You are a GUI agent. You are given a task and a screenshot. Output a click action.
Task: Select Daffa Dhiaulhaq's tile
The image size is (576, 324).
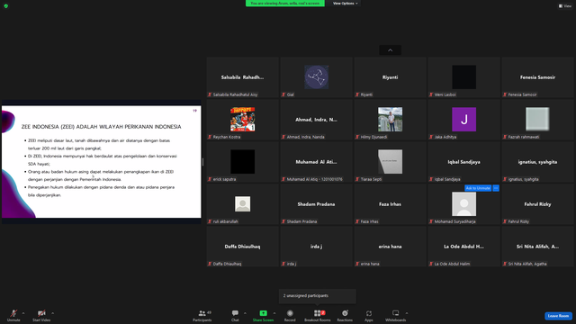click(x=242, y=246)
